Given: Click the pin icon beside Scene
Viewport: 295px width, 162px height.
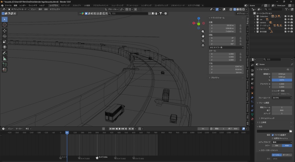Looking at the screenshot, I should (292, 64).
